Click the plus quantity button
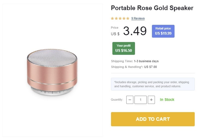204x138 pixels. tap(151, 100)
